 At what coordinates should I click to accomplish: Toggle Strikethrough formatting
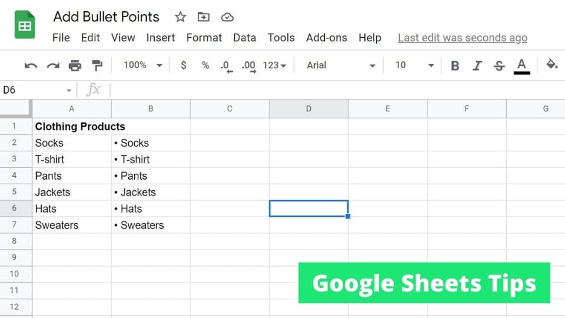click(x=499, y=65)
